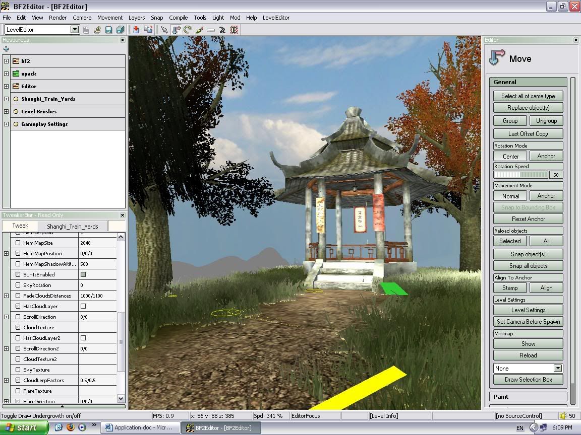Select the Move tool in toolbar

tap(176, 30)
